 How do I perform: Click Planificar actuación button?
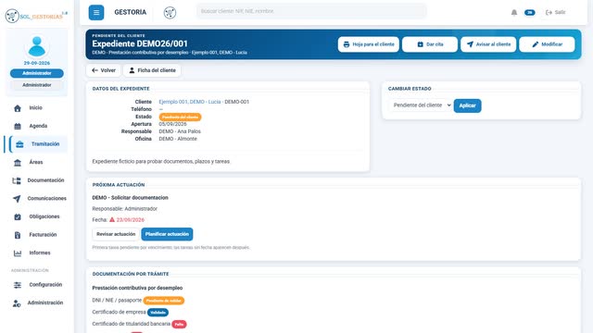click(167, 234)
